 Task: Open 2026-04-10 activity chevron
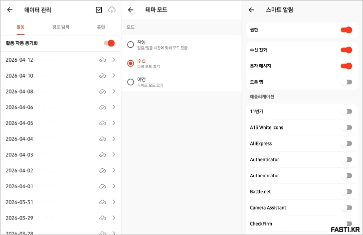pyautogui.click(x=114, y=76)
